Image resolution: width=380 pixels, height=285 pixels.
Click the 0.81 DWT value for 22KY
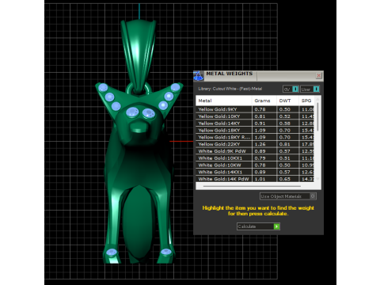tap(285, 144)
